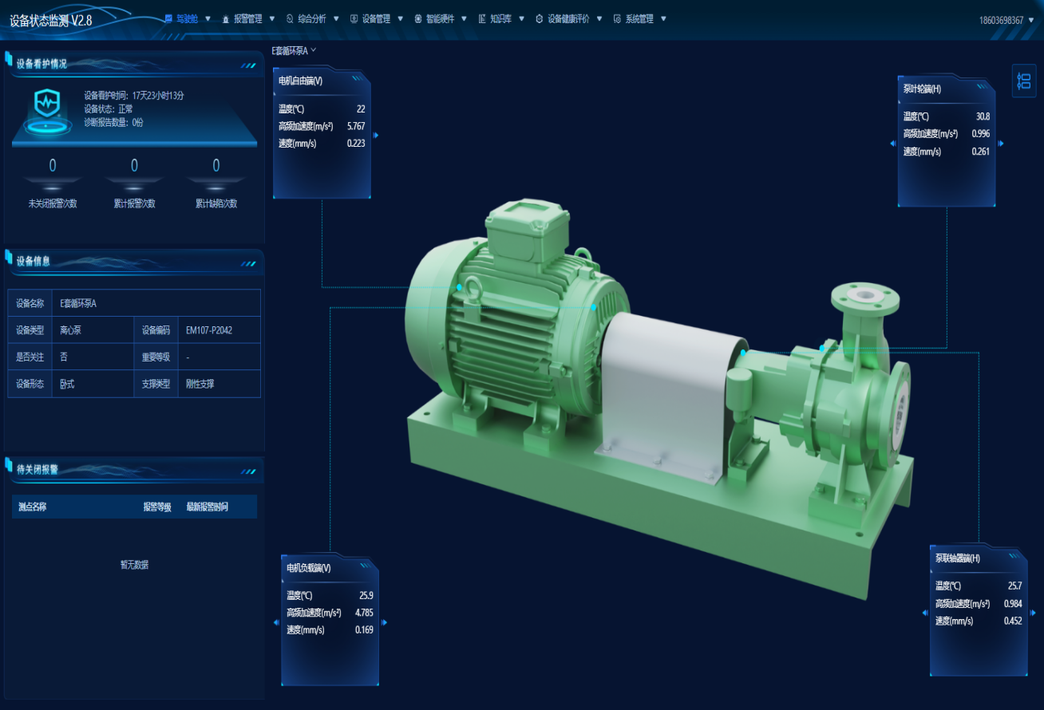Screen dimensions: 1044x710
Task: Click the 累计报警次数 counter
Action: tap(134, 167)
